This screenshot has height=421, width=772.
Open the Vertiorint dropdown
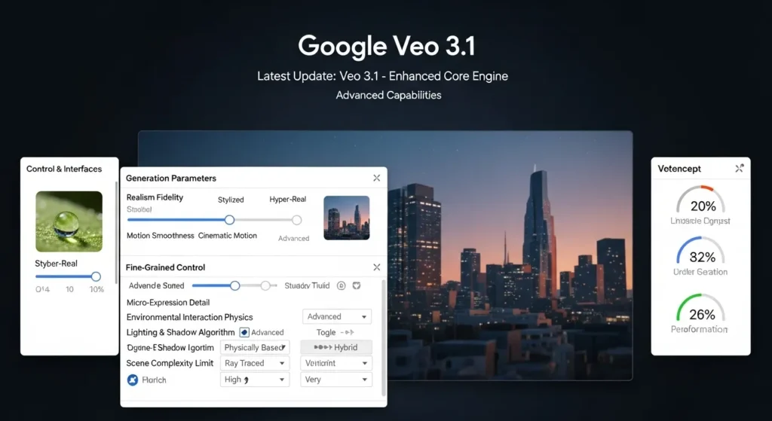(x=336, y=363)
